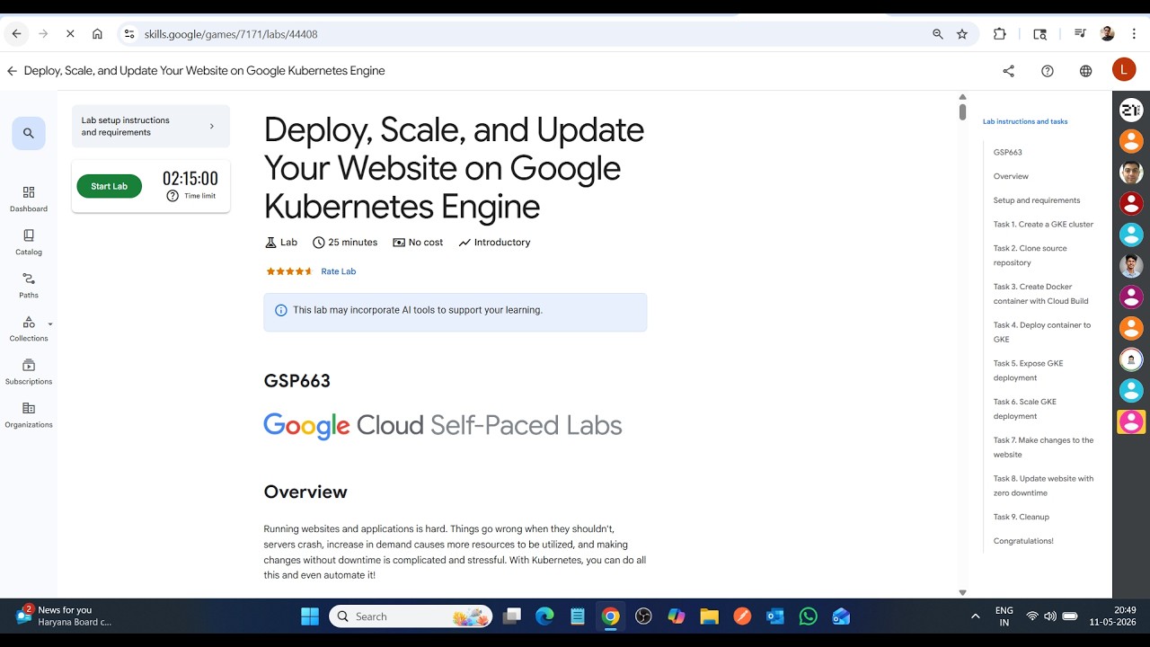The image size is (1150, 647).
Task: Click the taskbar Search box
Action: click(x=411, y=616)
